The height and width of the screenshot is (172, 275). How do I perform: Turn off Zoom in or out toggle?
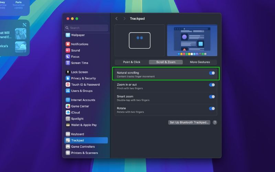click(x=212, y=85)
